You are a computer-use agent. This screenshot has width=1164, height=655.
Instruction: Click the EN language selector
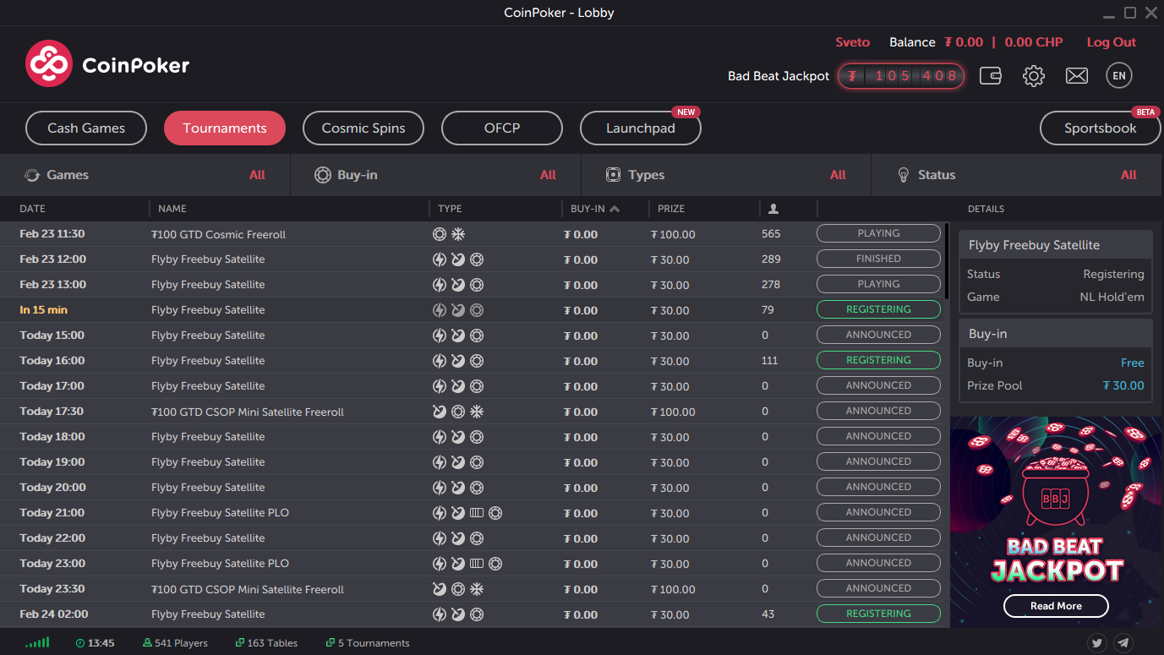pyautogui.click(x=1118, y=76)
